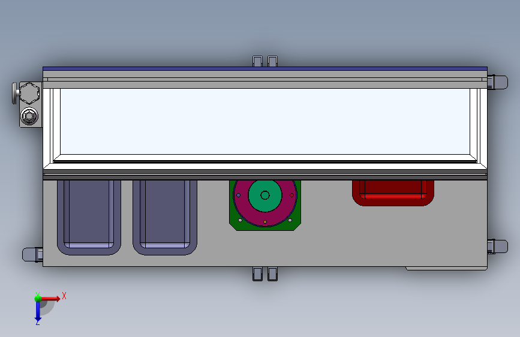Image resolution: width=520 pixels, height=337 pixels.
Task: Pick the green circular hub of the motor
Action: click(x=265, y=195)
